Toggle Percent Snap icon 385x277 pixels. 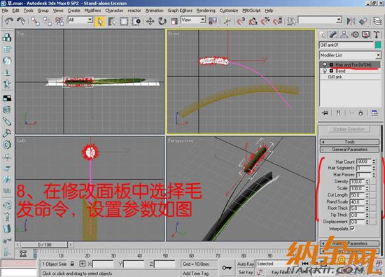[265, 22]
